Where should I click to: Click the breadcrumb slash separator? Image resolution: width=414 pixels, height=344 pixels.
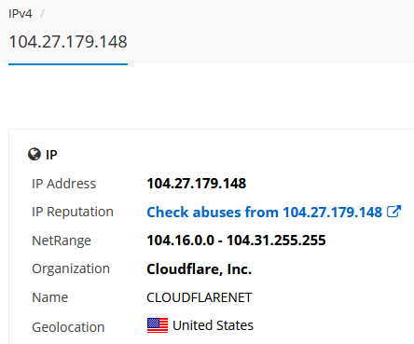42,14
